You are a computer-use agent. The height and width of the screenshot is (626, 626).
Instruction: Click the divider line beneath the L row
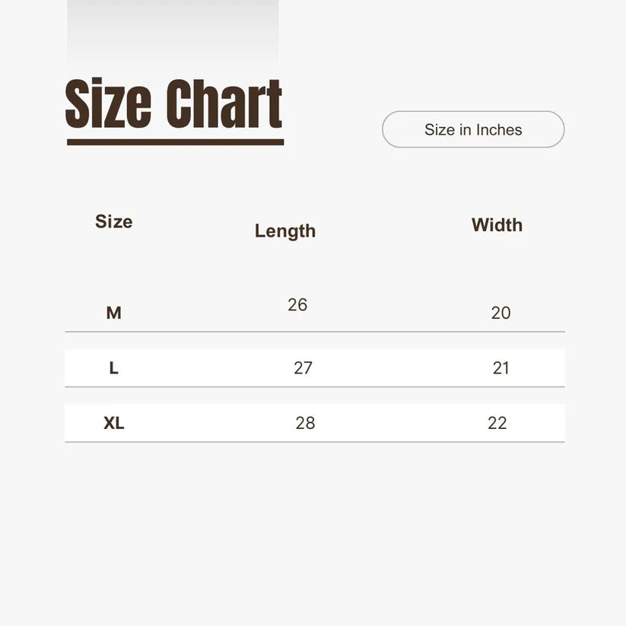coord(315,387)
